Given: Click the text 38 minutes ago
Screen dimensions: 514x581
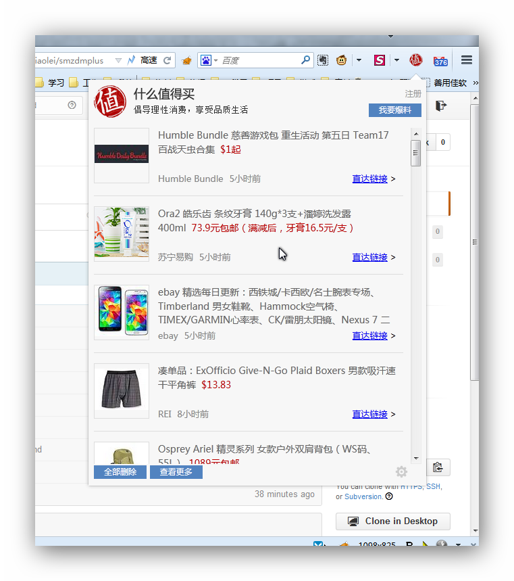Looking at the screenshot, I should pyautogui.click(x=284, y=494).
